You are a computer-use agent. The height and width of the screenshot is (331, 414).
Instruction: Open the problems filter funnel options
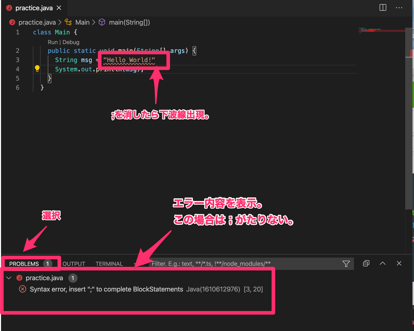(x=346, y=264)
